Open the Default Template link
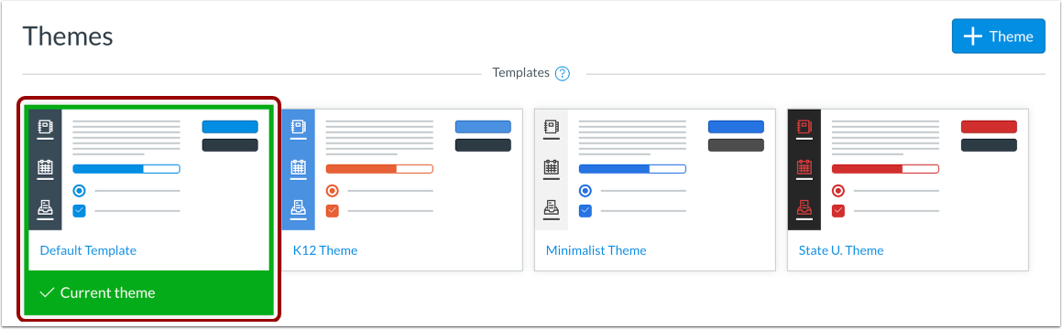 (x=88, y=250)
